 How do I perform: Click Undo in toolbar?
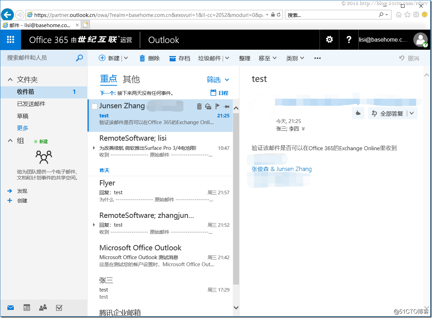point(409,58)
